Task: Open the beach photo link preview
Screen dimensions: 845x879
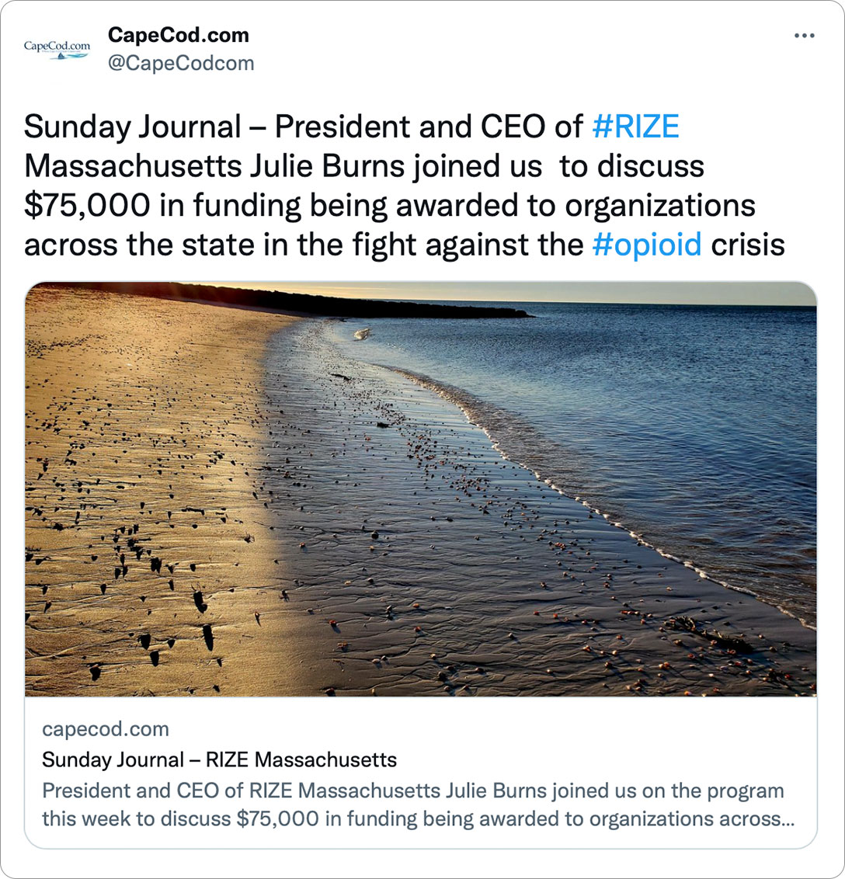Action: 420,489
